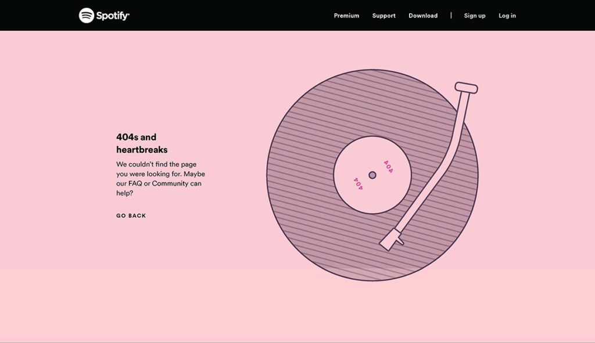Select Sign up in the header
Screen dimensions: 595x343
point(474,16)
